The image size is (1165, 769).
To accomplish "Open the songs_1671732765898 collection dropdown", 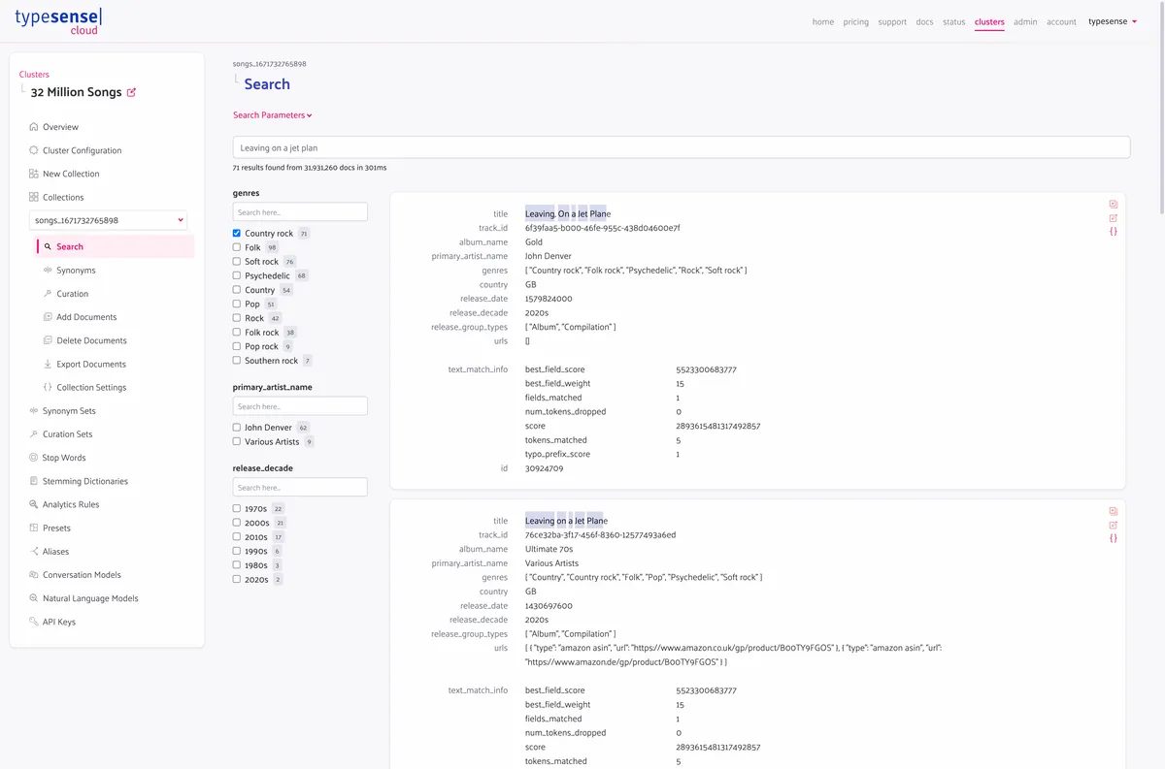I will [x=108, y=220].
